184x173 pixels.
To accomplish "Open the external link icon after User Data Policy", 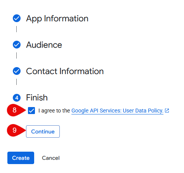I will [167, 111].
